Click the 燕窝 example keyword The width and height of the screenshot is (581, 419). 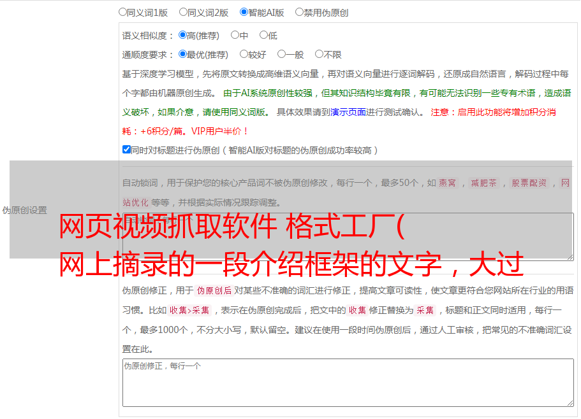[447, 183]
